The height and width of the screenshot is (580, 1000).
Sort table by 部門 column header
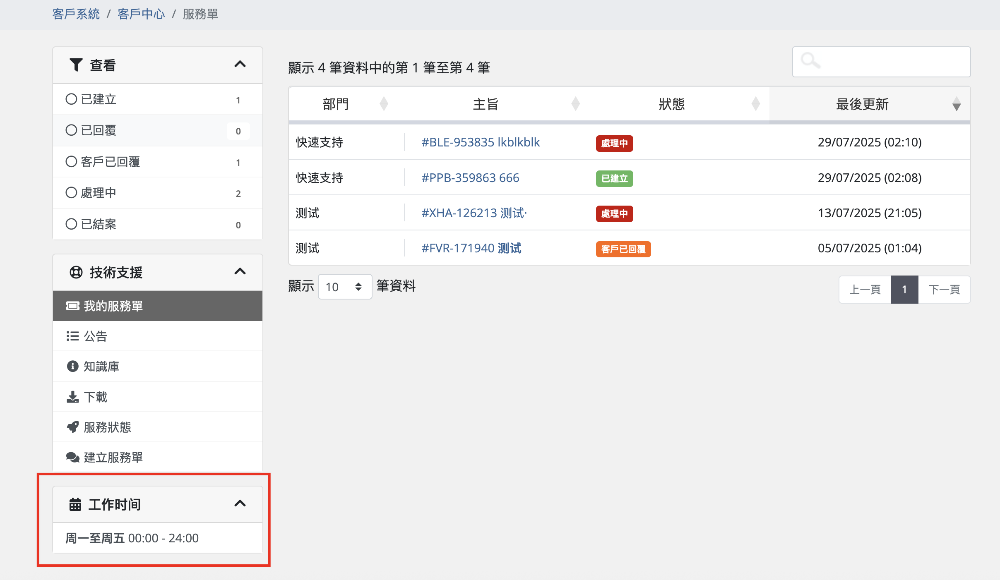pyautogui.click(x=336, y=104)
